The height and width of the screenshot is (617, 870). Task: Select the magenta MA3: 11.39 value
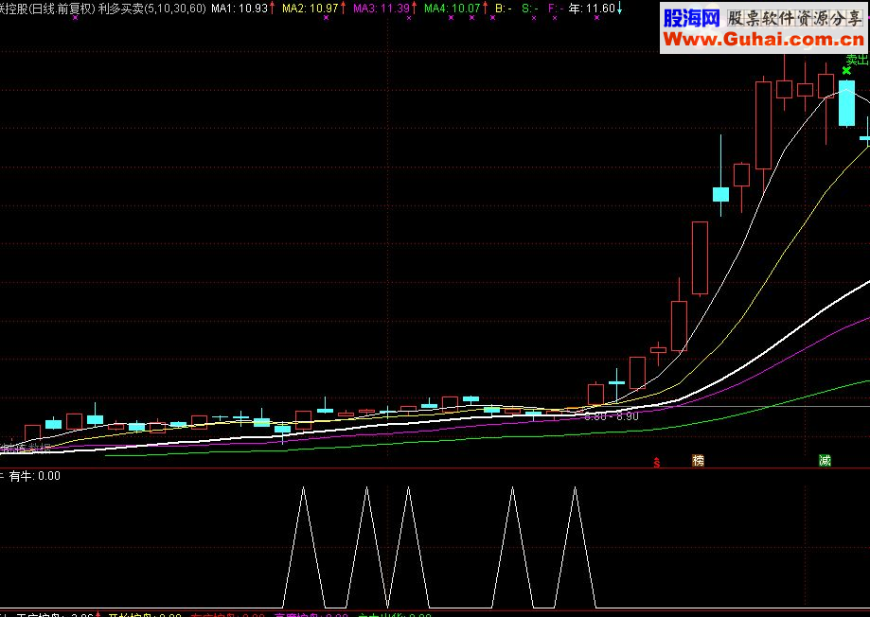pyautogui.click(x=382, y=9)
